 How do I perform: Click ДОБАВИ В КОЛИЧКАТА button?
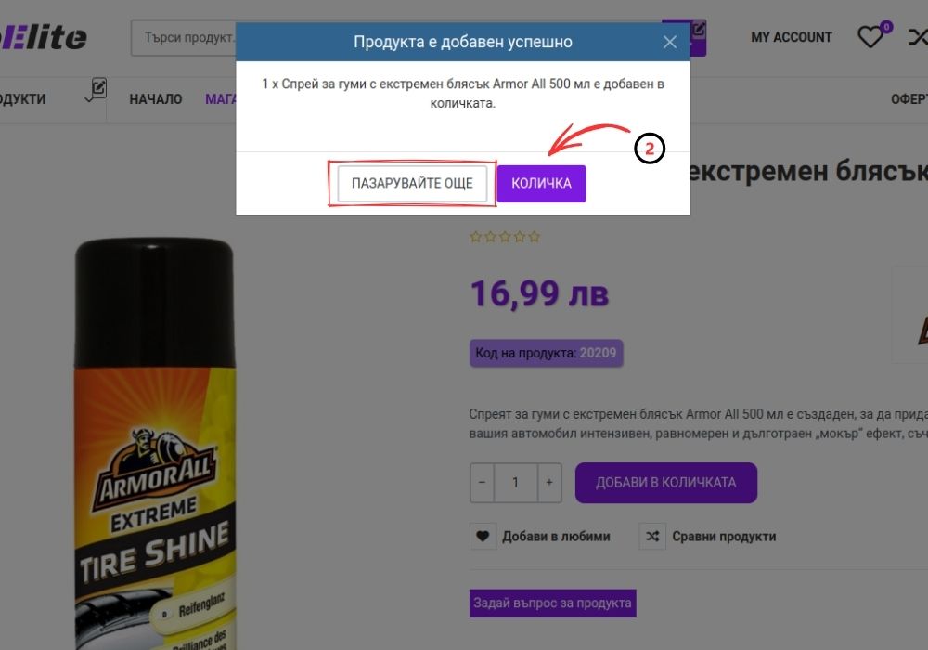(665, 483)
